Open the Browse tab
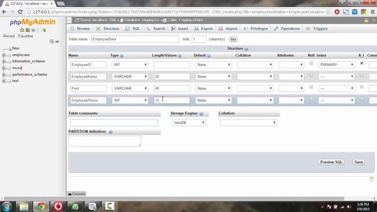 (80, 29)
